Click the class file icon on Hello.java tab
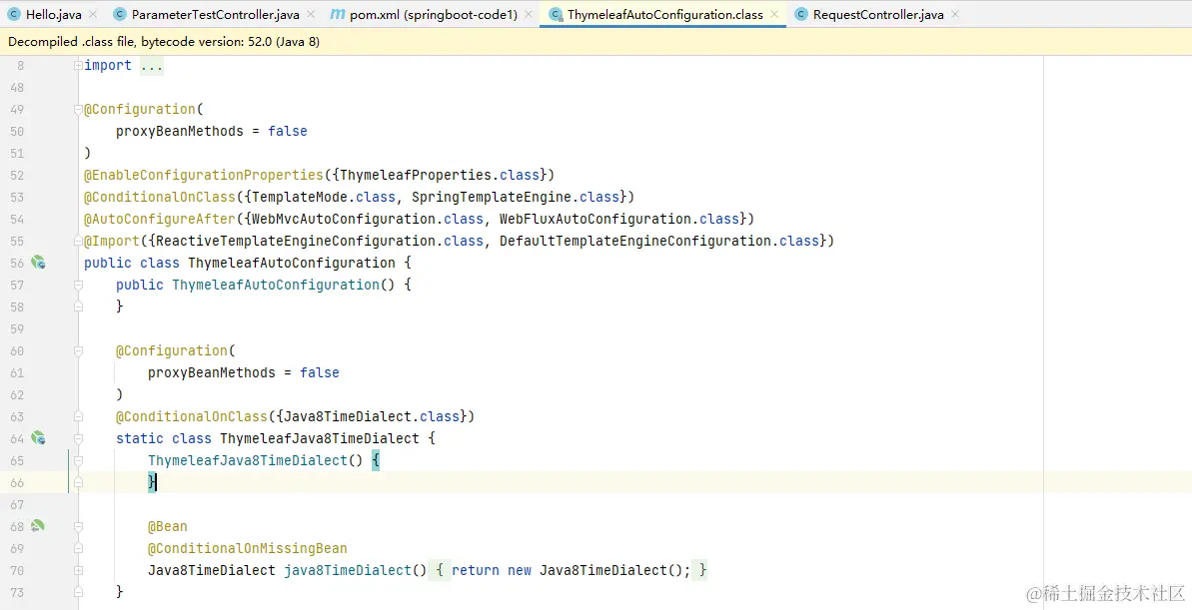This screenshot has width=1192, height=610. tap(14, 14)
